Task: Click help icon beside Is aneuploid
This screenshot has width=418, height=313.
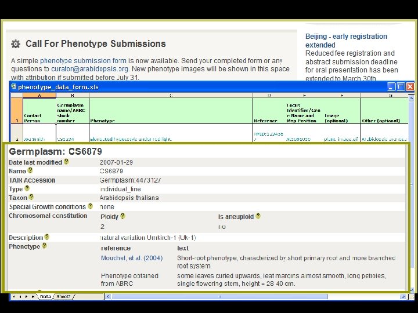Action: coord(258,216)
